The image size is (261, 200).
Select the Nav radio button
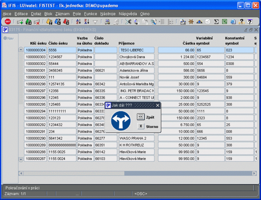pos(5,38)
